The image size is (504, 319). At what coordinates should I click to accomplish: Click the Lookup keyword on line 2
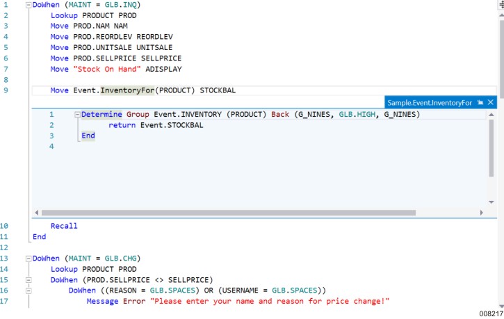coord(64,16)
